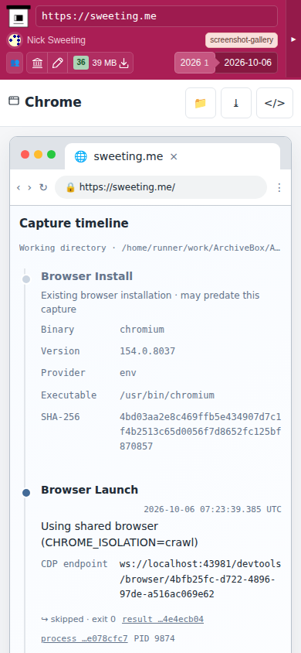This screenshot has height=653, width=301.
Task: Select the screenshot-gallery tag
Action: click(x=242, y=40)
